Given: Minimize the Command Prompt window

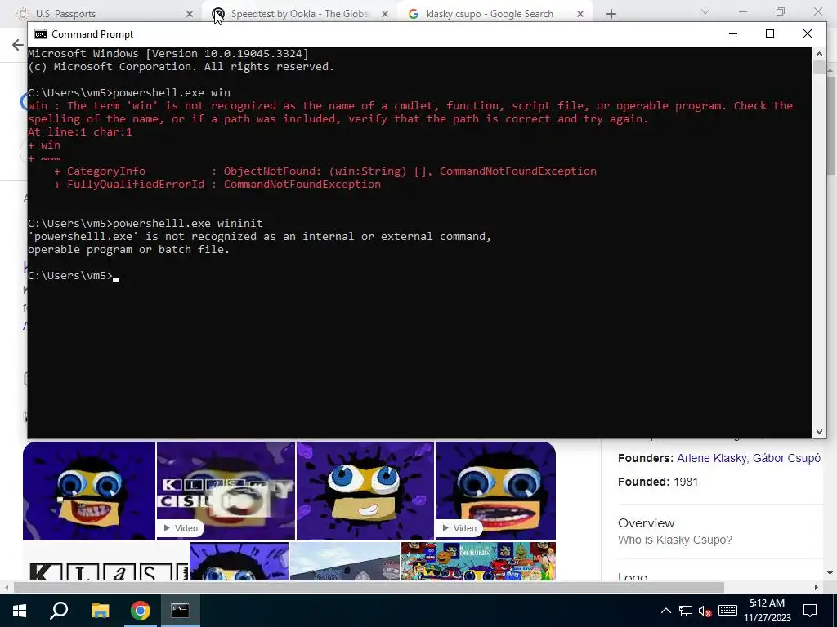Looking at the screenshot, I should point(733,33).
